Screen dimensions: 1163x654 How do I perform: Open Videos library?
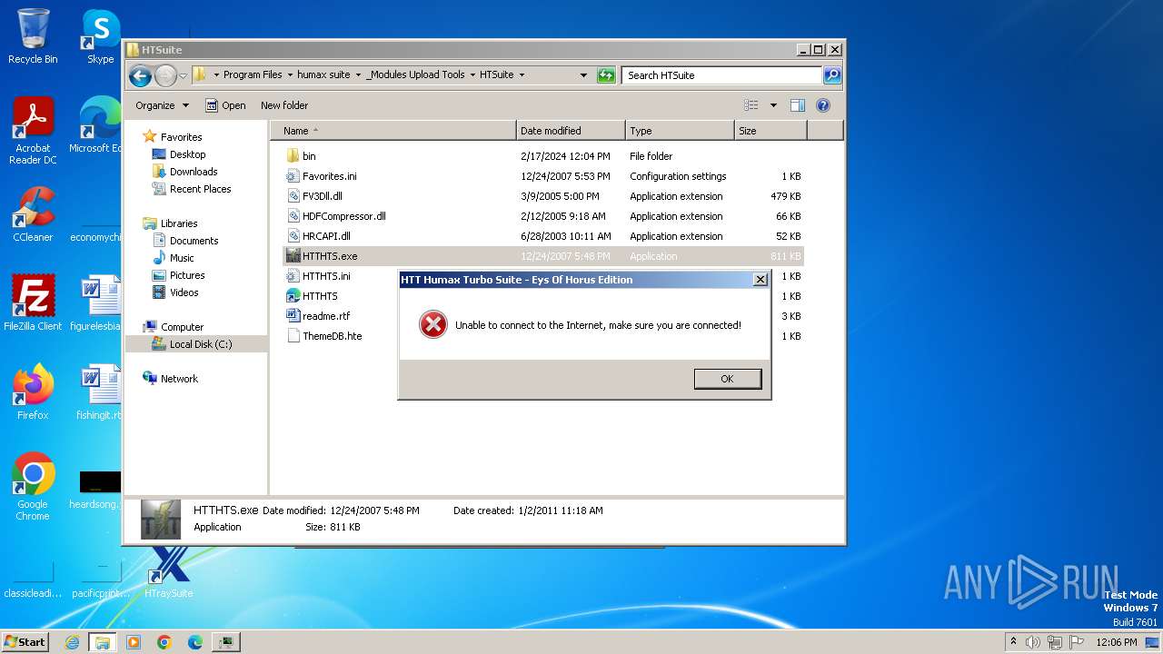point(184,292)
